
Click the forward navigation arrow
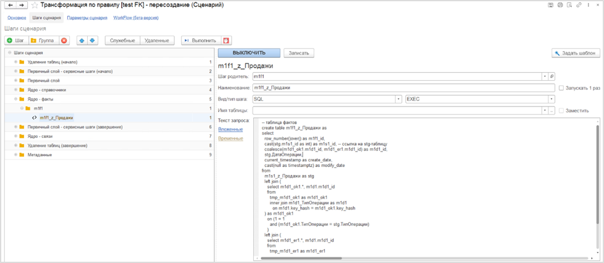(22, 6)
